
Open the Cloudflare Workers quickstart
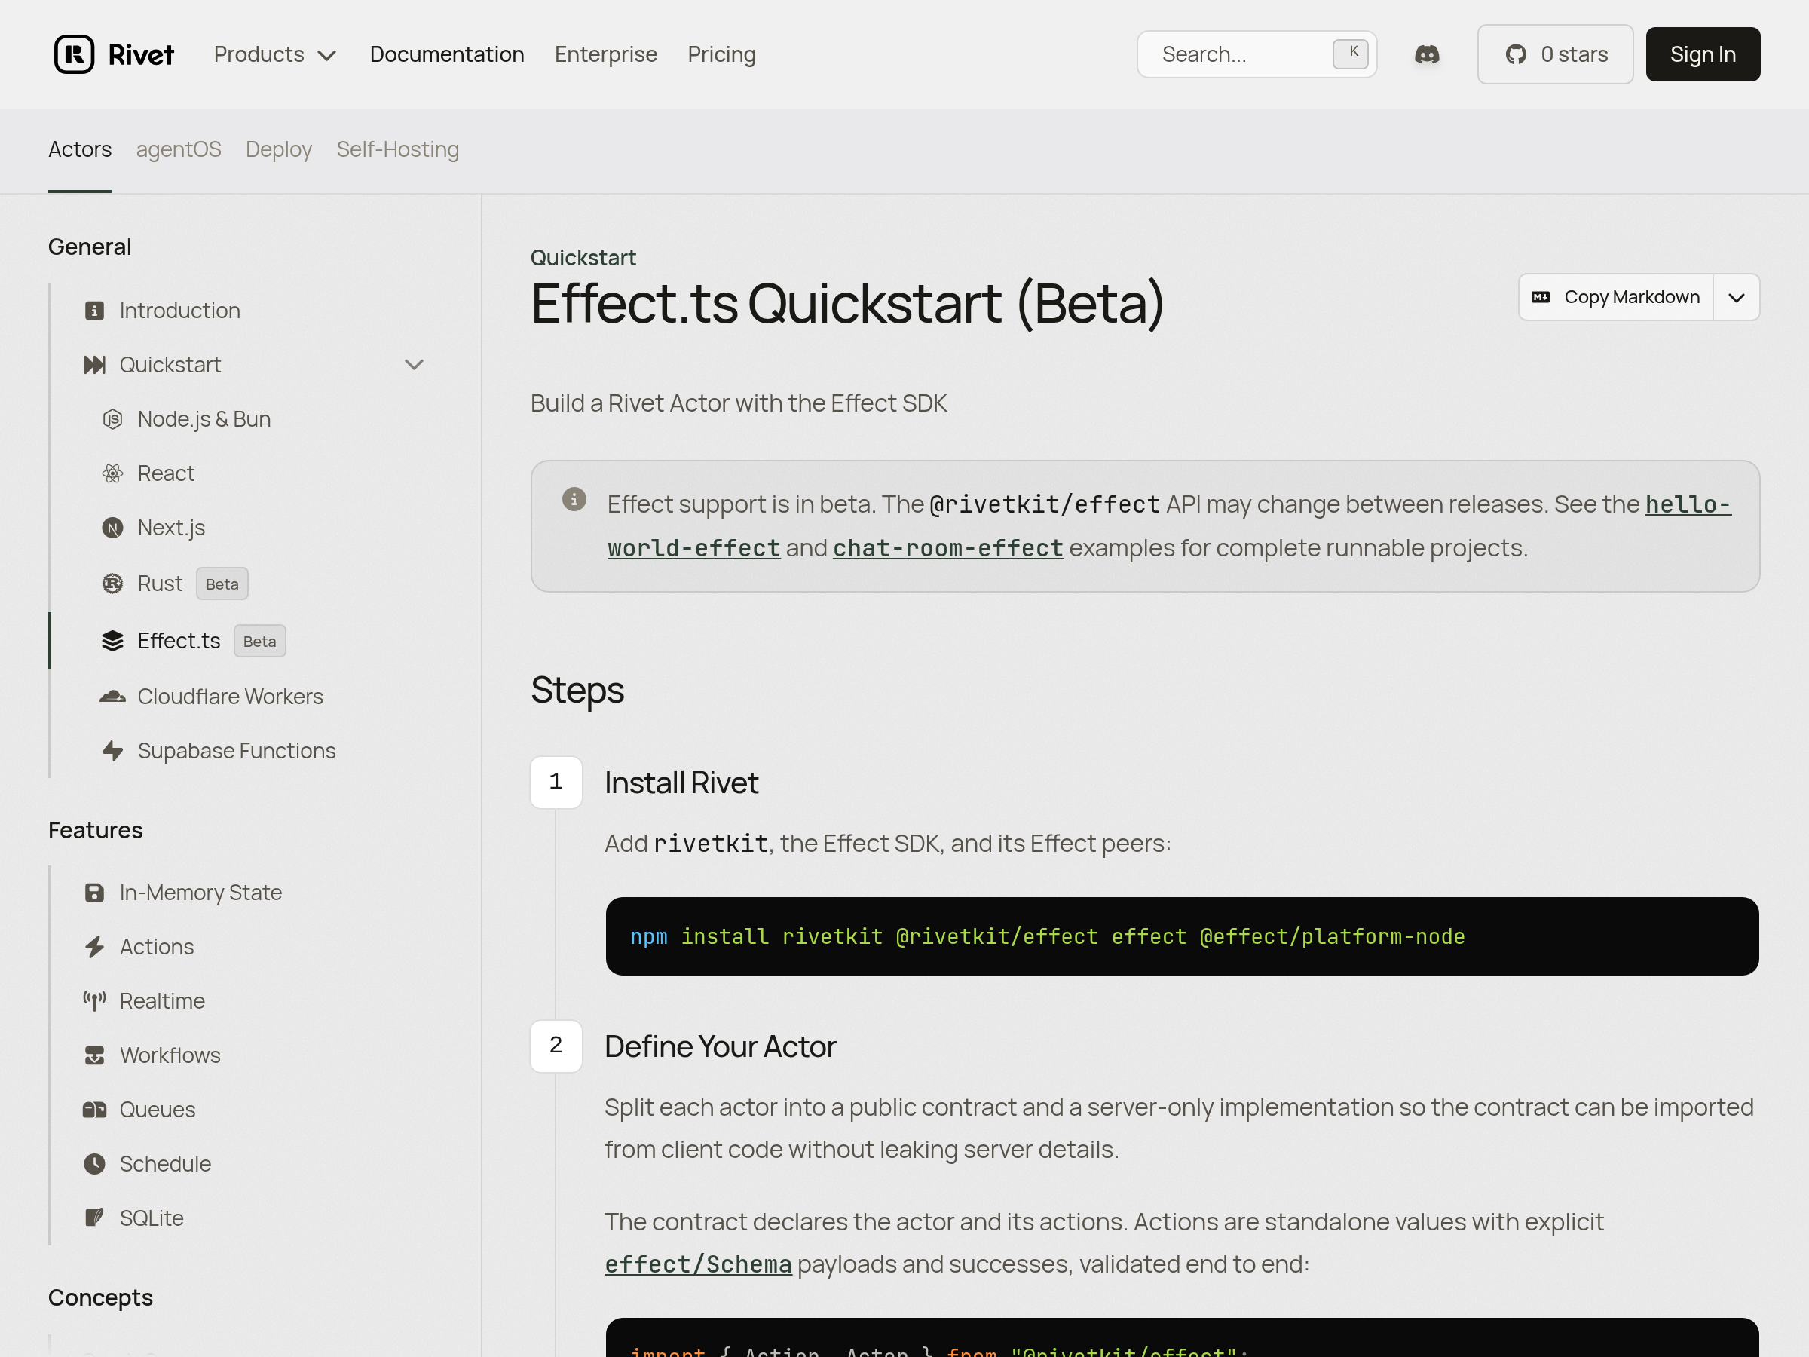(231, 696)
